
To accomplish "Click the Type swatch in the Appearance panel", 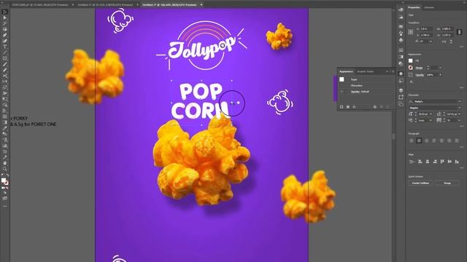I will [x=341, y=79].
